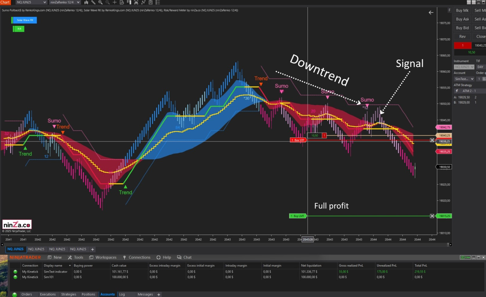Open the TIF DAY dropdown
This screenshot has height=297, width=486.
(x=481, y=67)
